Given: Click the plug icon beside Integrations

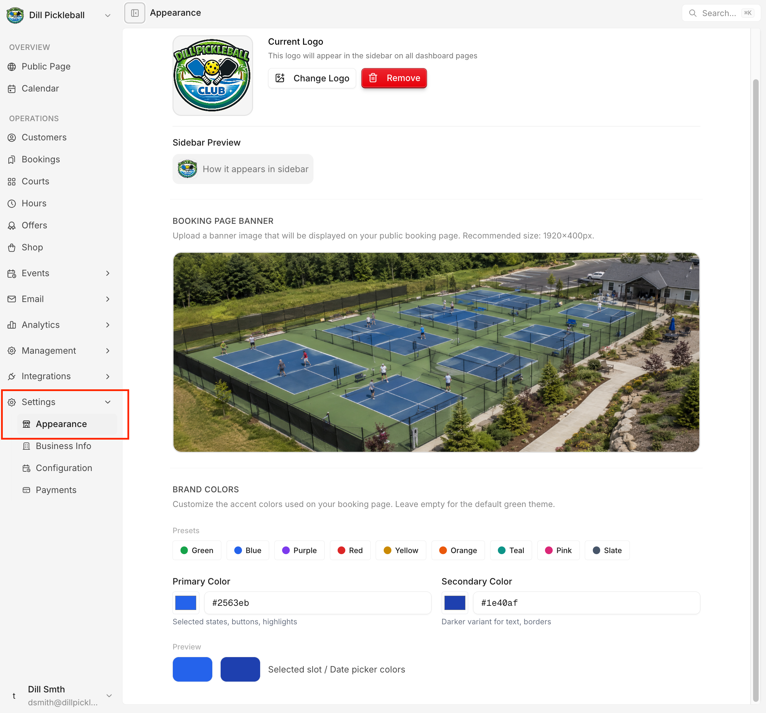Looking at the screenshot, I should coord(12,376).
